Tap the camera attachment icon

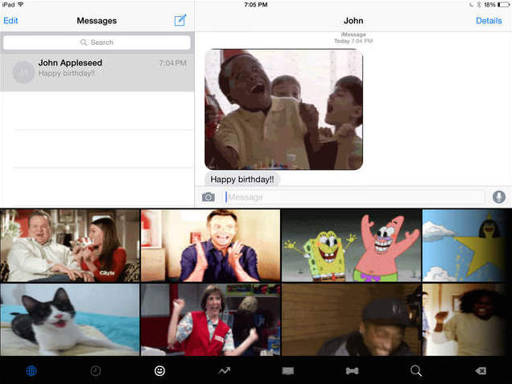(208, 197)
